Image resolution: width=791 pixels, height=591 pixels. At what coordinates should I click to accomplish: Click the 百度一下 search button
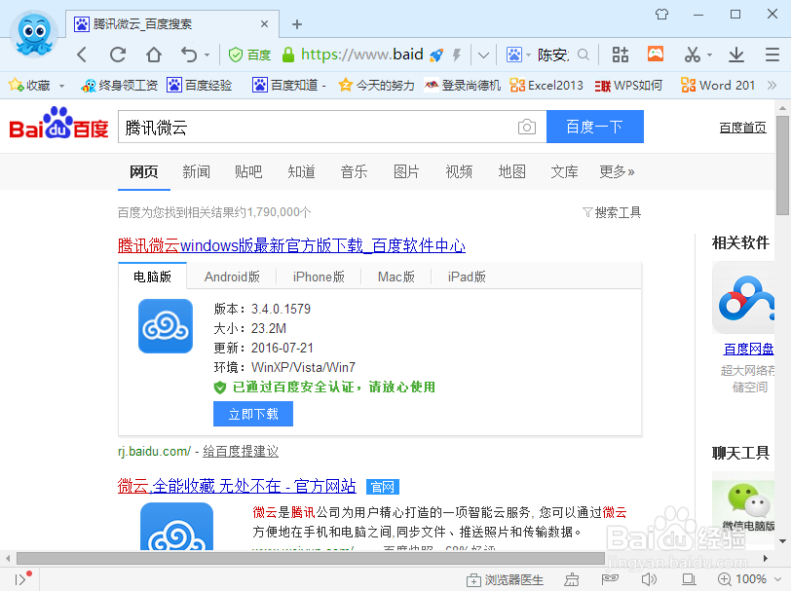point(595,127)
